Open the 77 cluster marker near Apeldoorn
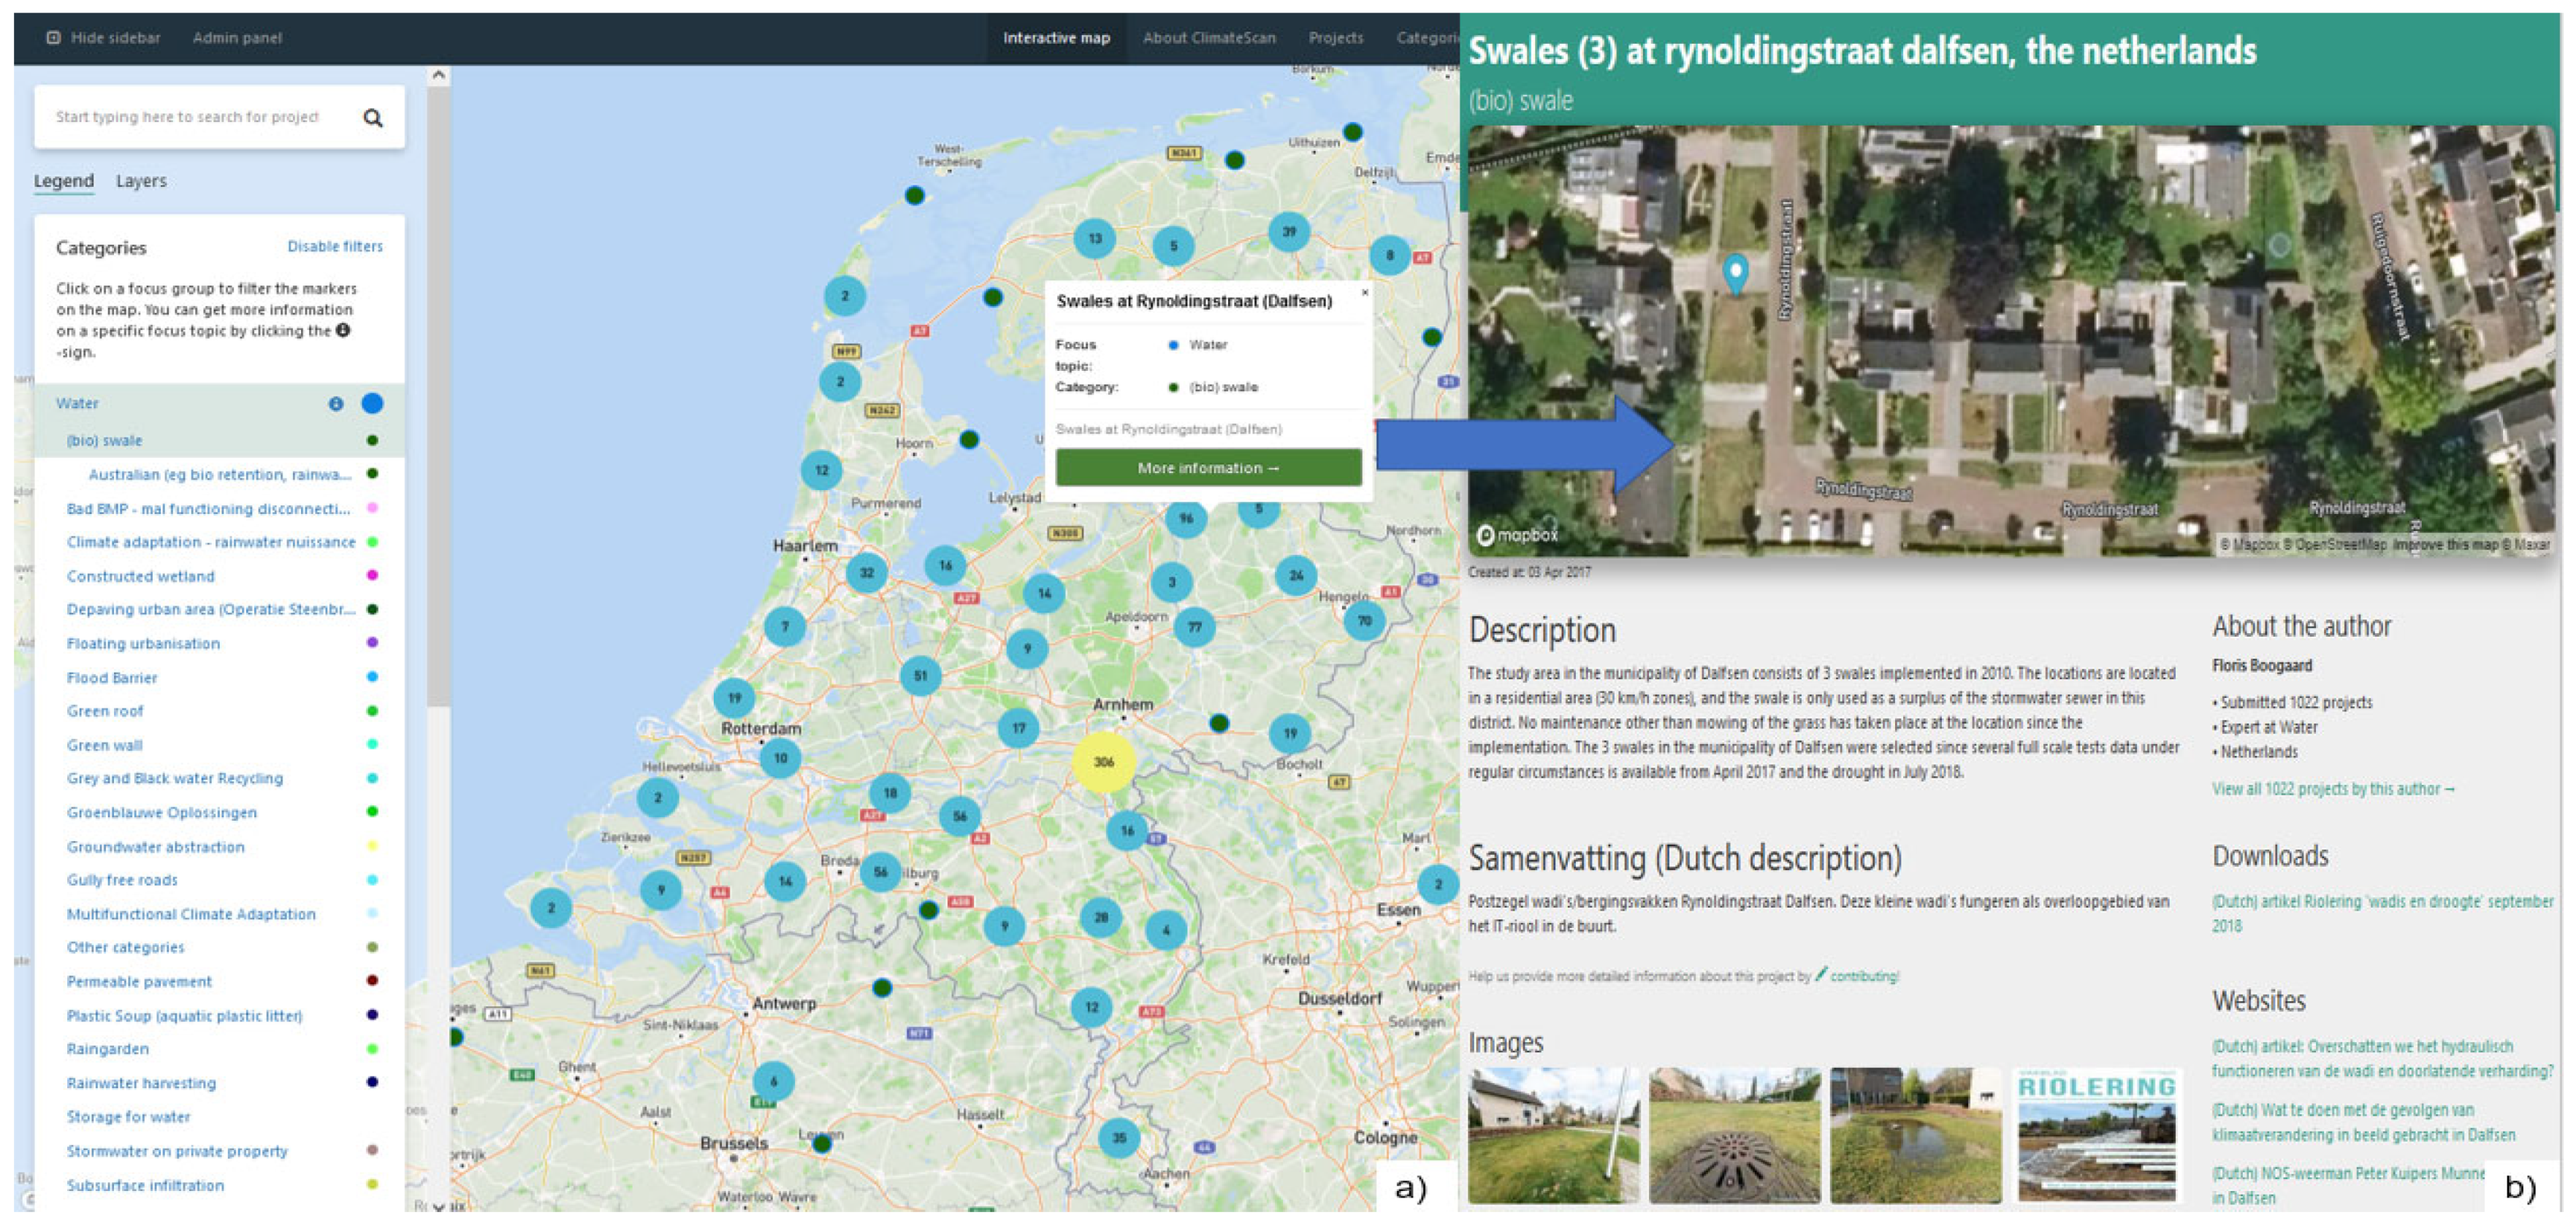The width and height of the screenshot is (2576, 1226). click(1194, 627)
